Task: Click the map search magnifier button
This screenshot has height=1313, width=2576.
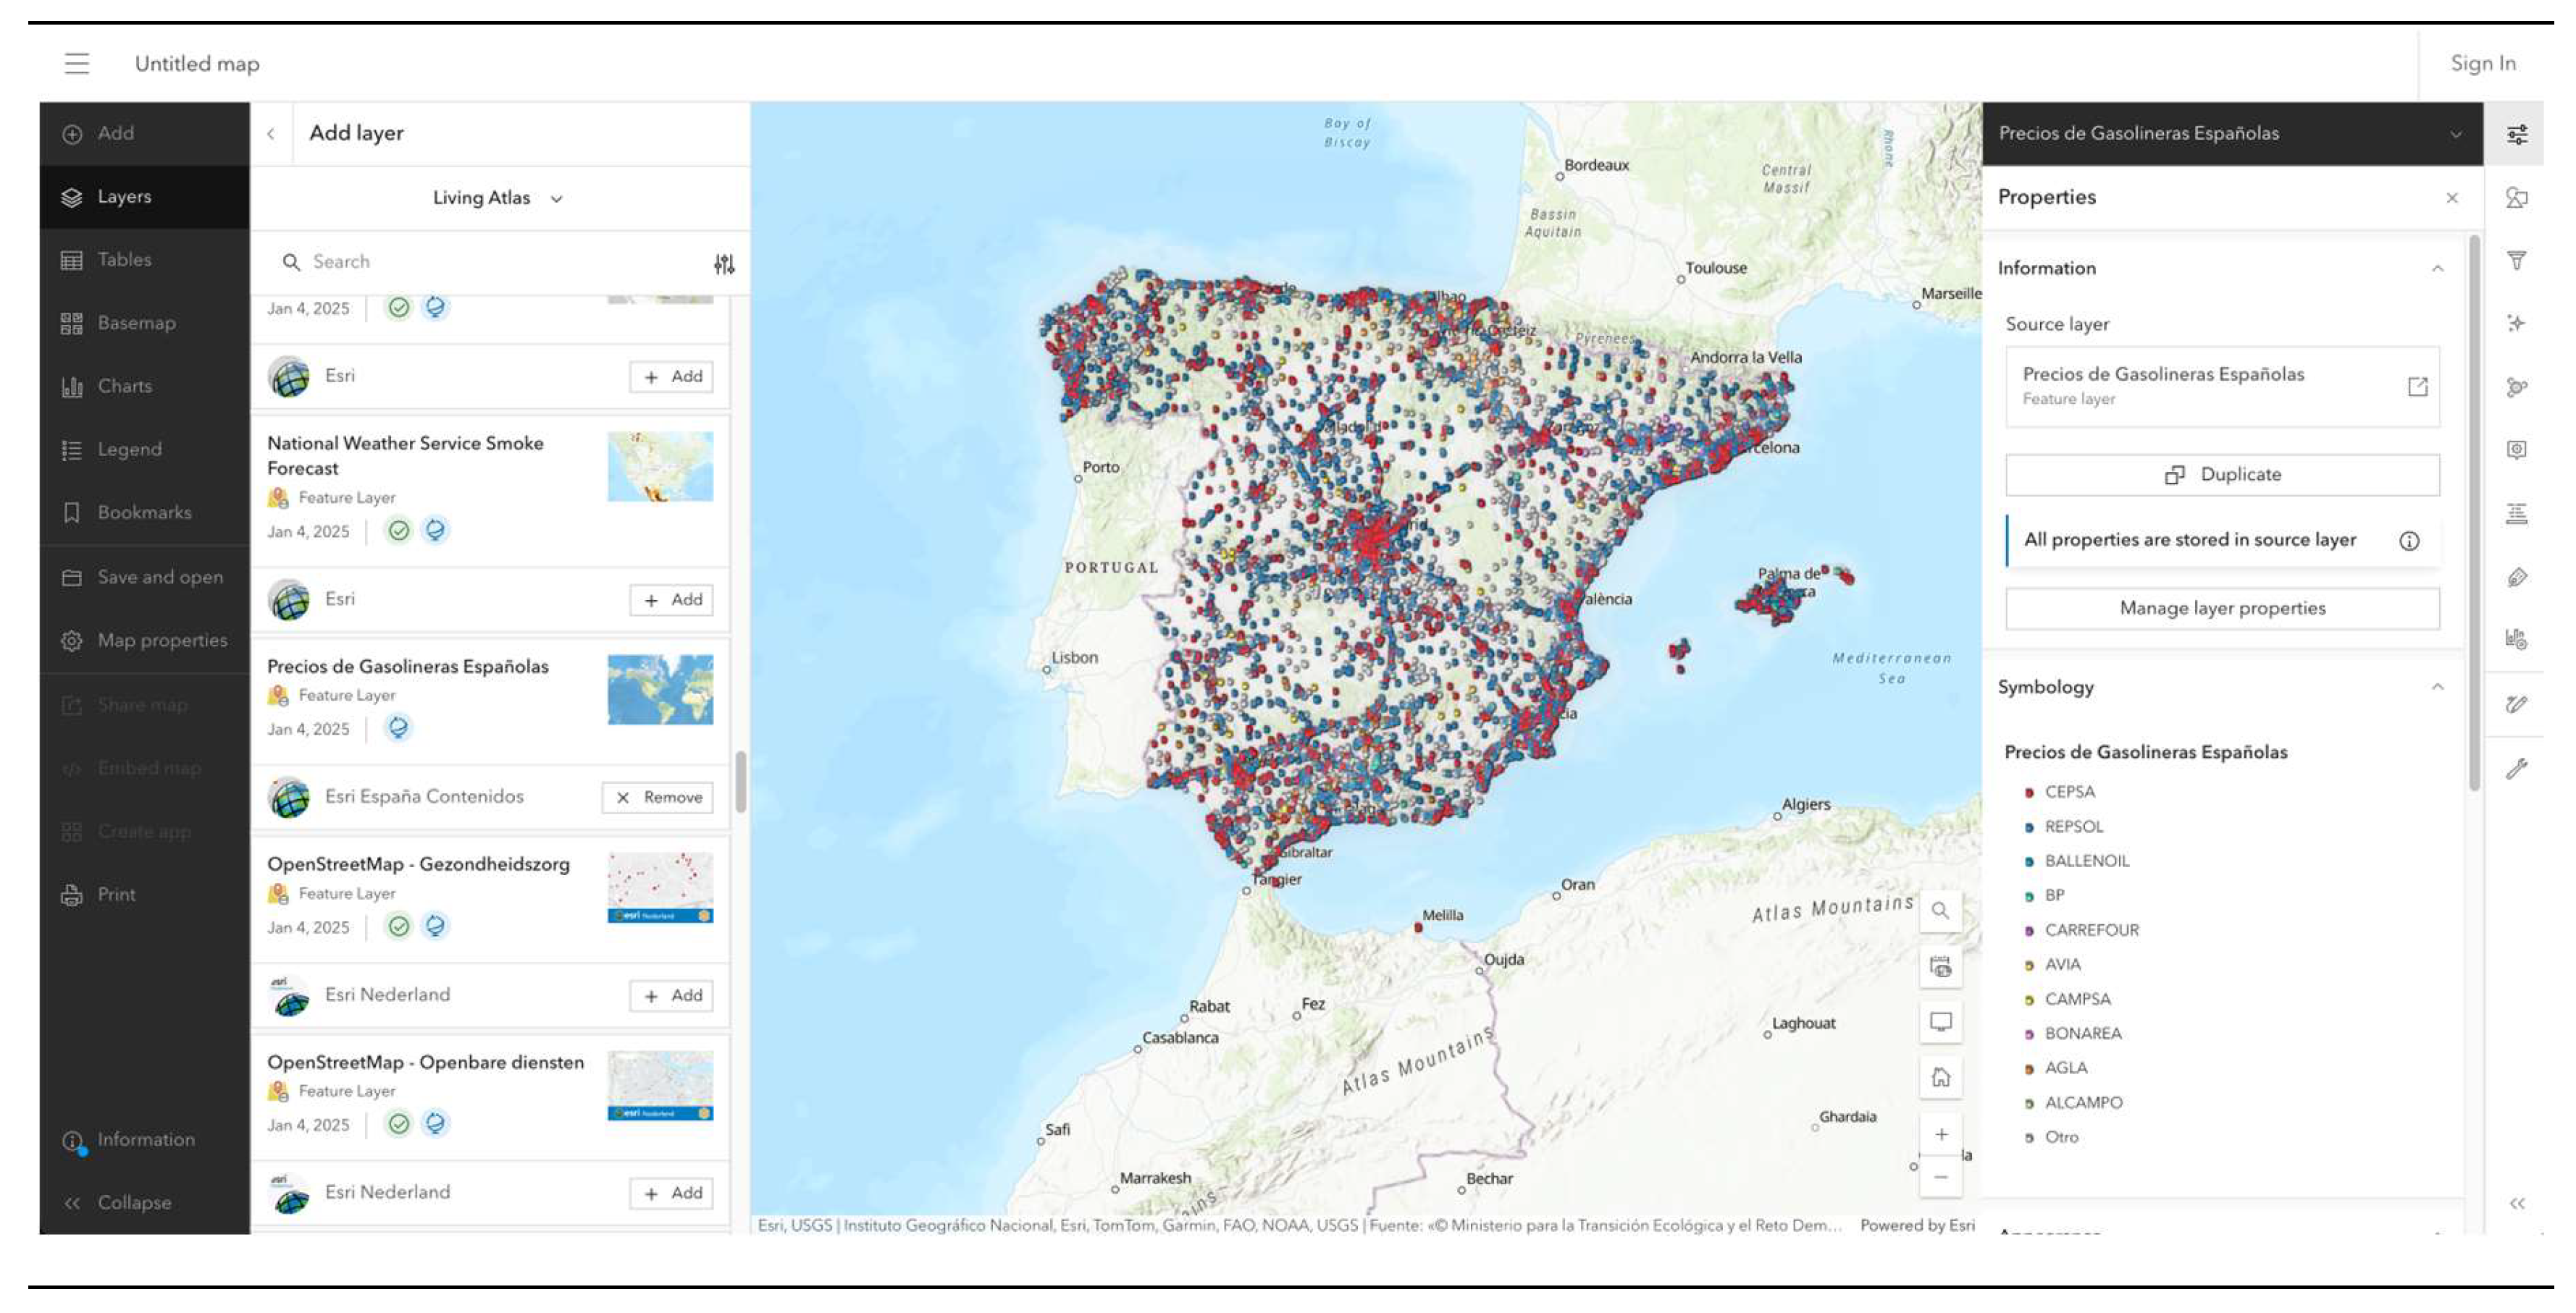Action: coord(1940,911)
